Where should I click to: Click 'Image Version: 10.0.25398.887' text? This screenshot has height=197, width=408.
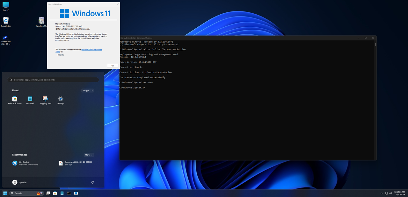tap(138, 62)
